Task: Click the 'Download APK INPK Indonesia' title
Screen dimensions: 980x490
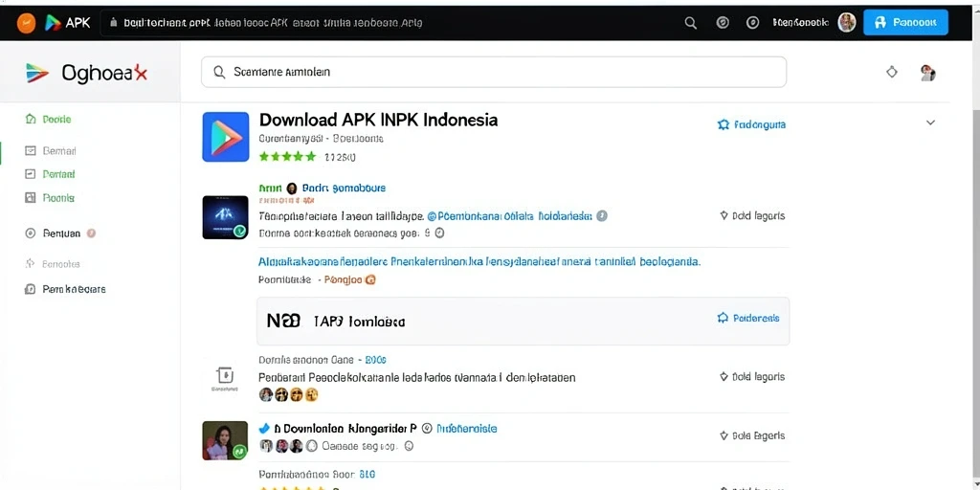Action: (378, 120)
